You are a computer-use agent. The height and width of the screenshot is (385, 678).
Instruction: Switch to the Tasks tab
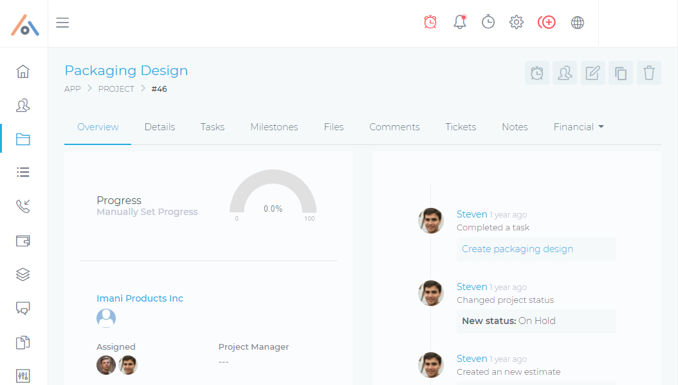[212, 127]
